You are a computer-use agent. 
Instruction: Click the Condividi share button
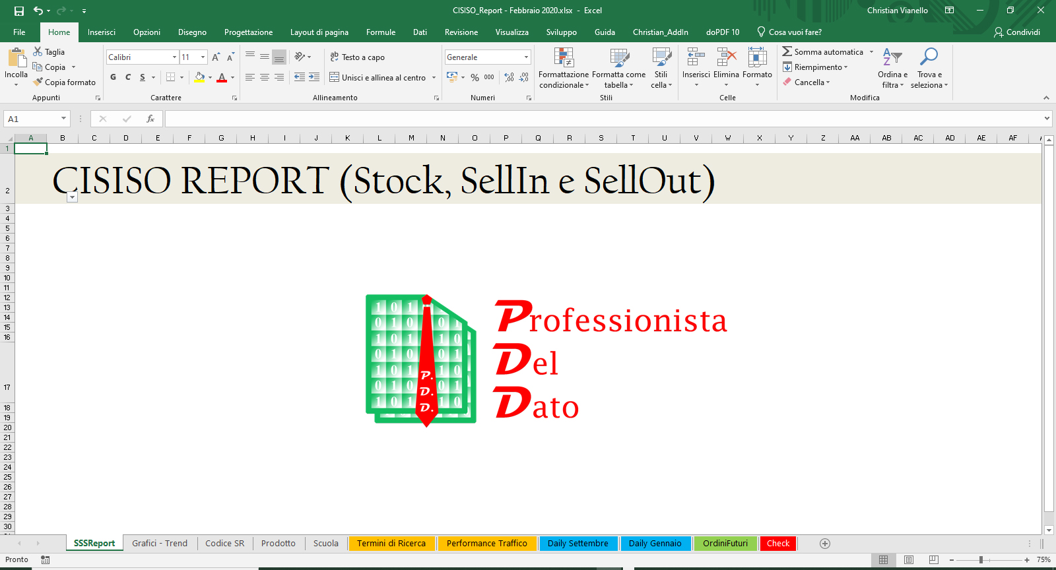click(x=1017, y=32)
